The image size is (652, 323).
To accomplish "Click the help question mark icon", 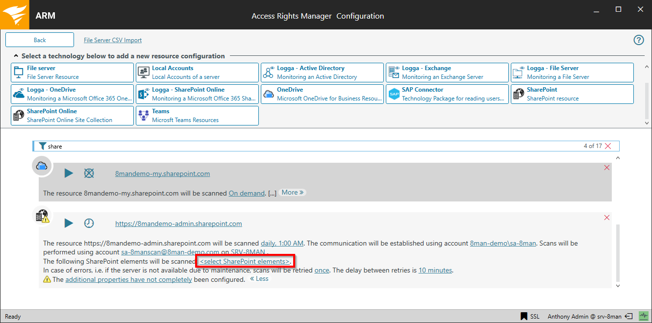I will (639, 40).
